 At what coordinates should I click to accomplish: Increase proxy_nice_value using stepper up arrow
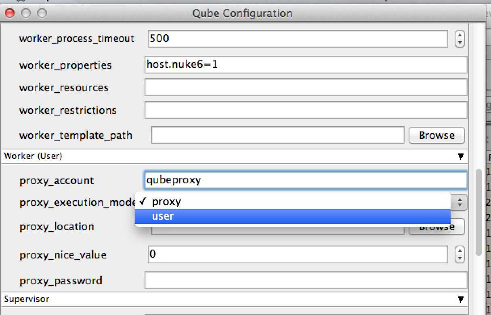click(460, 251)
